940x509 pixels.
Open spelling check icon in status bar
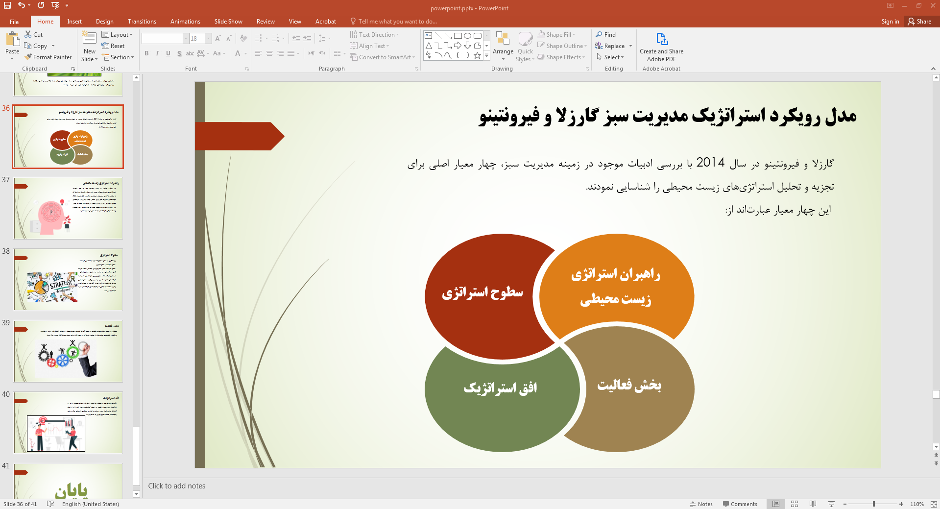tap(50, 504)
